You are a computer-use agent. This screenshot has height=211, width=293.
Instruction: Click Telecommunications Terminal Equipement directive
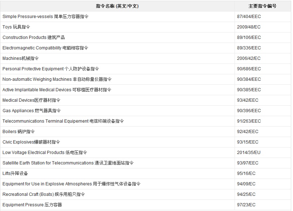63,121
